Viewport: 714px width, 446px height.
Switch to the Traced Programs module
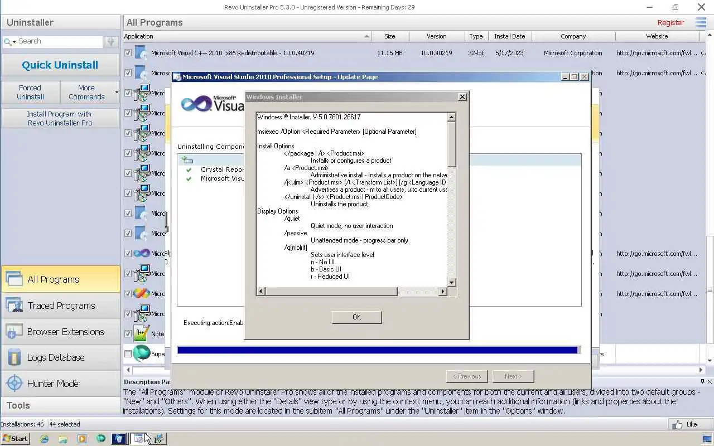[x=60, y=306]
